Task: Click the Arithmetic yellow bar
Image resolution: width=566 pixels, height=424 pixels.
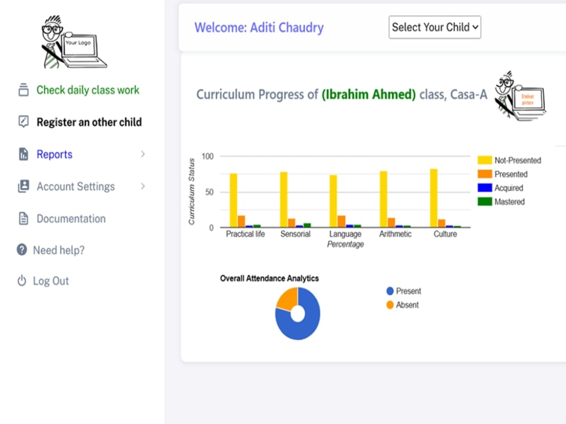Action: point(383,199)
